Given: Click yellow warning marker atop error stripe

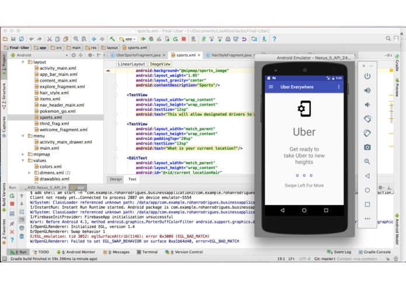Looking at the screenshot, I should 391,71.
